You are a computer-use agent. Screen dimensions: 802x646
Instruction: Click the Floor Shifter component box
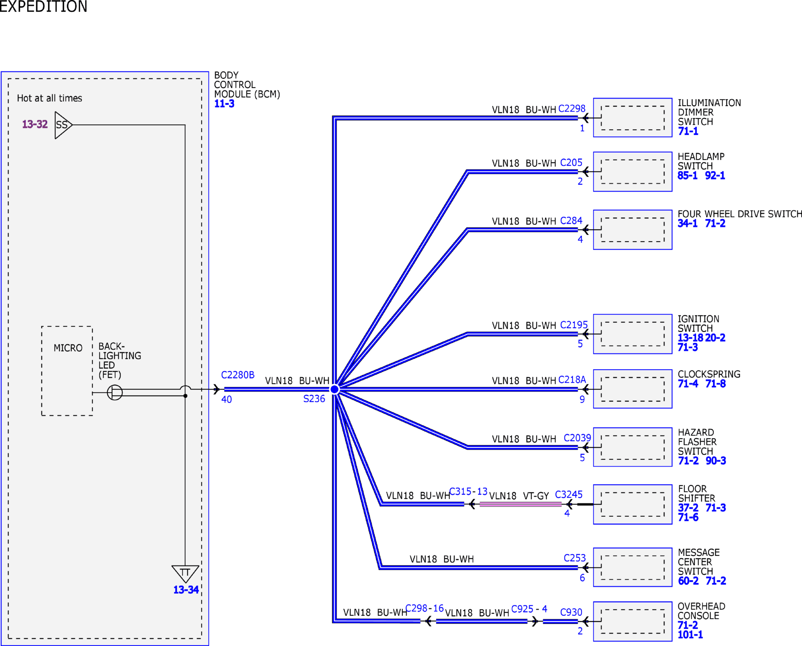tap(633, 504)
